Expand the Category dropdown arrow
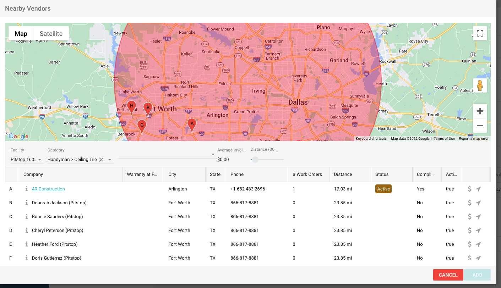This screenshot has height=288, width=501. pos(110,160)
